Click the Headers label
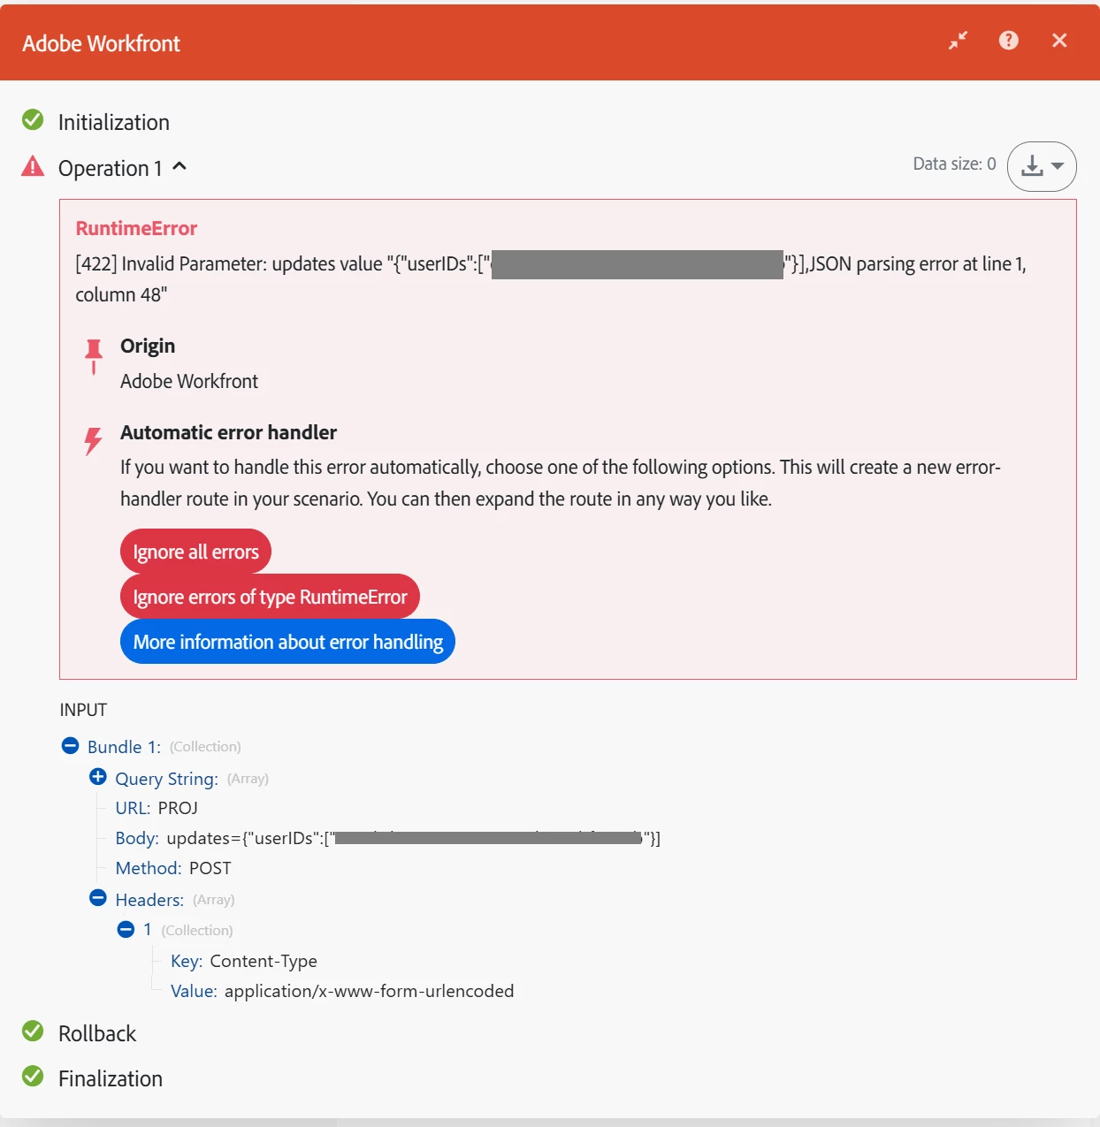The image size is (1100, 1127). coord(149,900)
